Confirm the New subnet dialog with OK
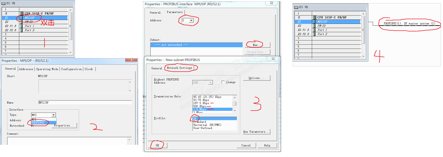This screenshot has height=157, width=443. pyautogui.click(x=157, y=145)
